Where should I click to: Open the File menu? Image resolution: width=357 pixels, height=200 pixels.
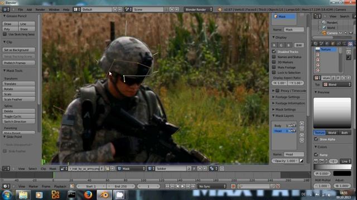point(21,9)
